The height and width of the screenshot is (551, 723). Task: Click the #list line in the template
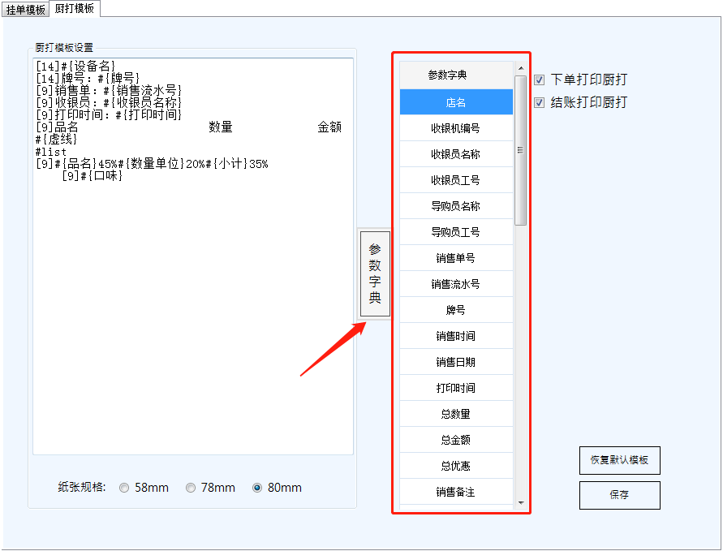(51, 152)
